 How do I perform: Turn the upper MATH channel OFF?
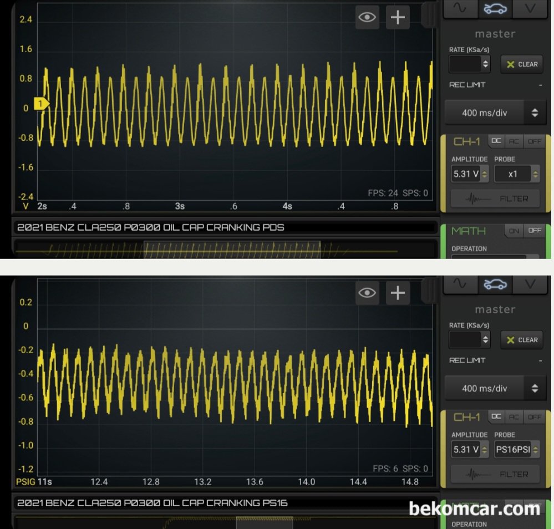pyautogui.click(x=534, y=231)
